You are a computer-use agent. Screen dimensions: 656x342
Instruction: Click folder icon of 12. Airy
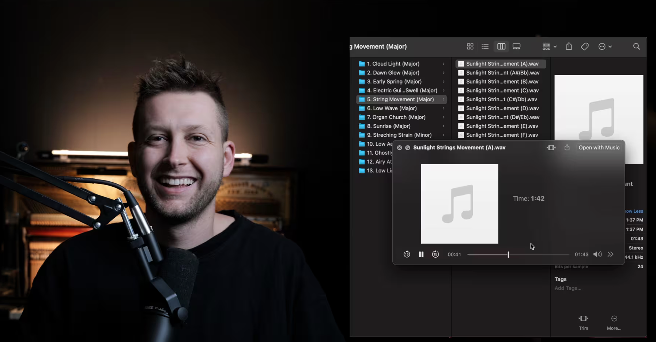[x=362, y=161]
